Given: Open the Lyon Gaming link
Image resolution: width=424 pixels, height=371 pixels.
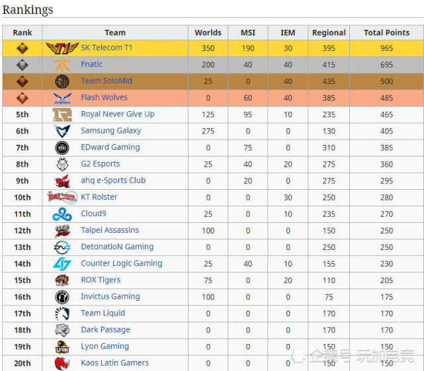Looking at the screenshot, I should point(105,347).
